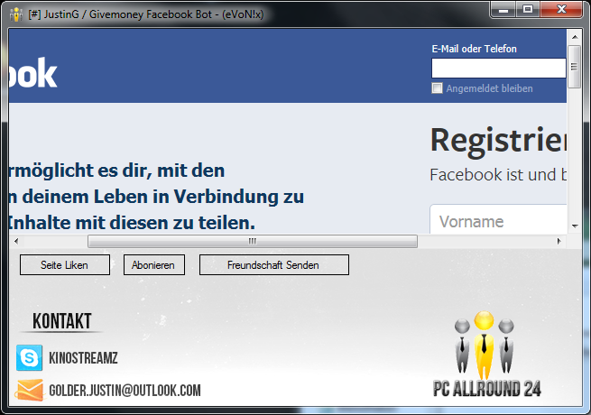591x415 pixels.
Task: Click the 'Inhalte mit diesen zu teilen' text
Action: pyautogui.click(x=132, y=223)
